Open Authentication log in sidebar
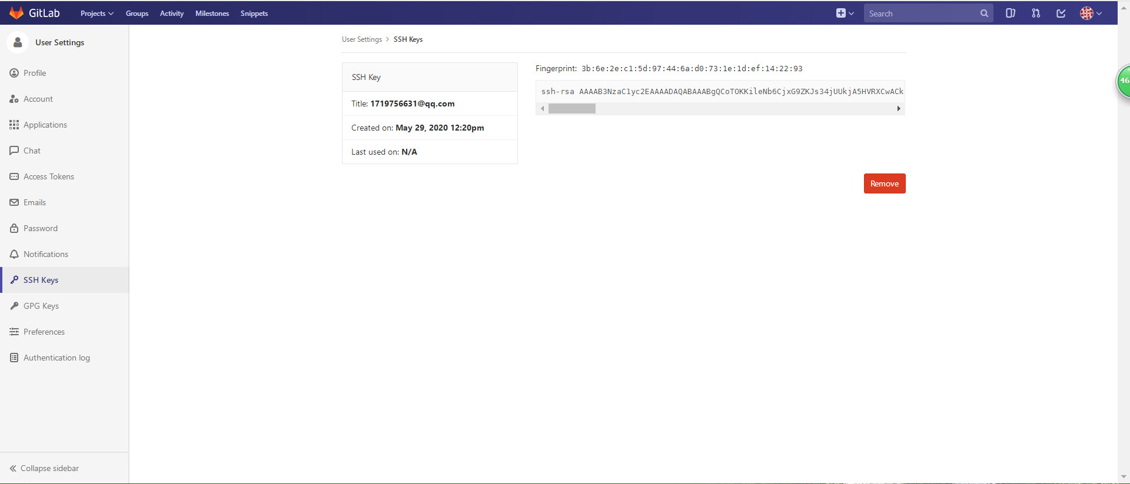This screenshot has height=484, width=1130. [56, 358]
